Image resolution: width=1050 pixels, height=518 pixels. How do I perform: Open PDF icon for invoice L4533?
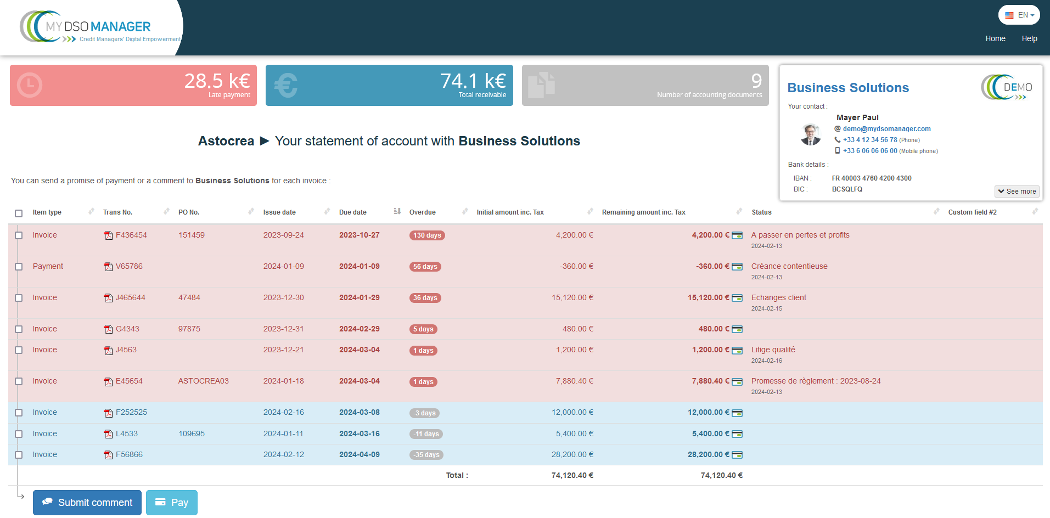pyautogui.click(x=108, y=434)
